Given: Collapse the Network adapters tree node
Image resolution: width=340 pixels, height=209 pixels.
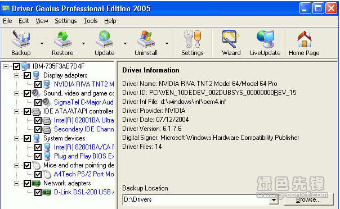Looking at the screenshot, I should click(x=16, y=184).
